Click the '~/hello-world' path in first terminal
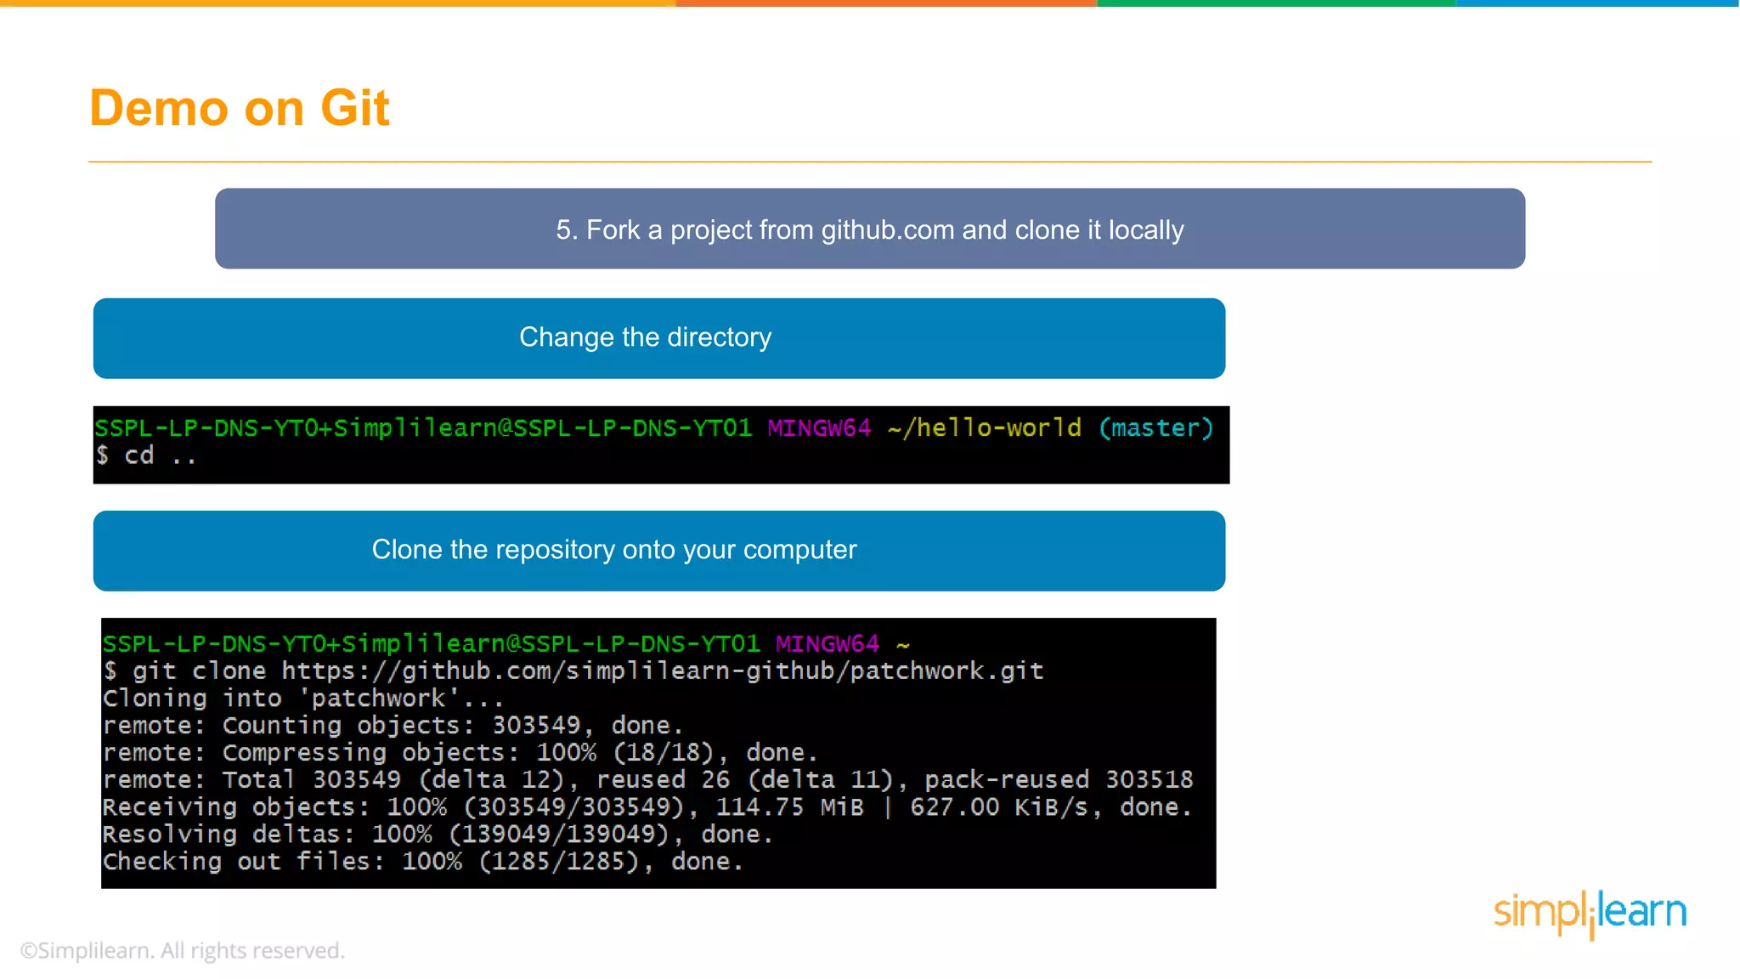 tap(985, 427)
